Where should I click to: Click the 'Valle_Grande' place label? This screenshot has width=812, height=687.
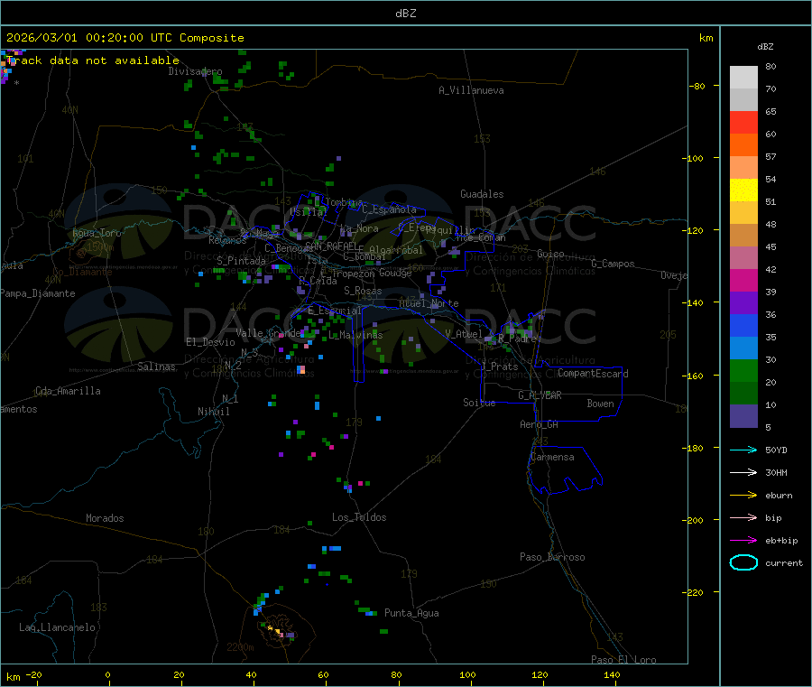click(x=268, y=332)
